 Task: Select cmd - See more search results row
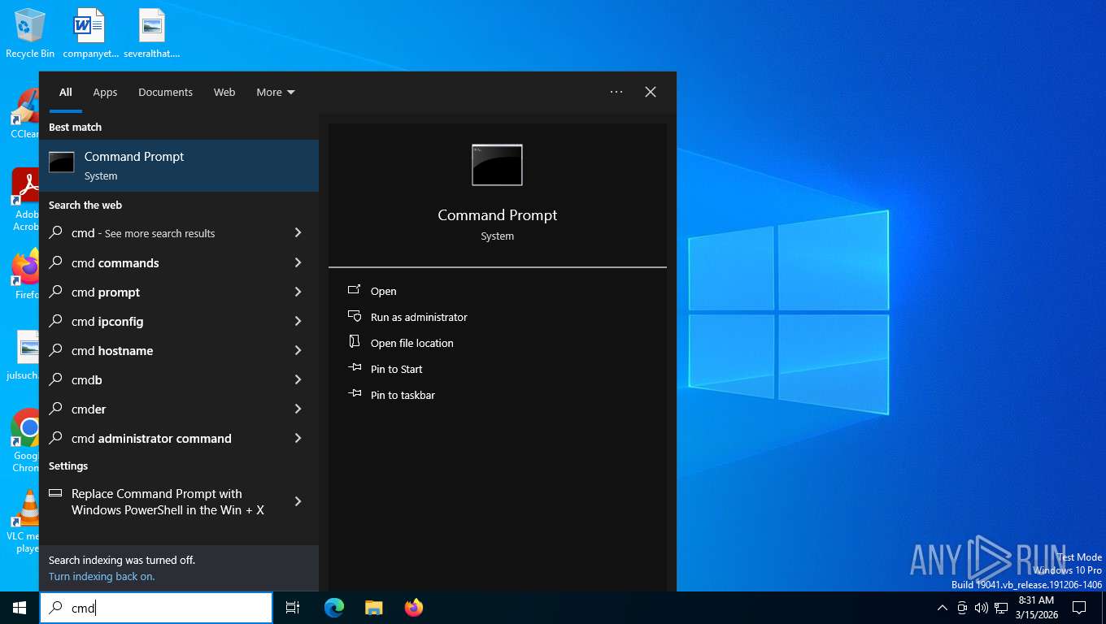[179, 233]
